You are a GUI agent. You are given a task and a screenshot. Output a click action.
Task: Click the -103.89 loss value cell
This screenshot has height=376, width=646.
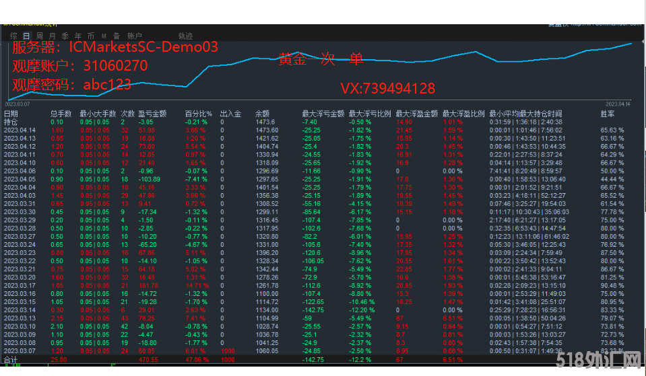(x=149, y=180)
